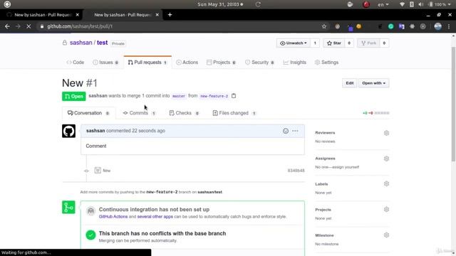Open the Pull requests tab

click(x=147, y=63)
